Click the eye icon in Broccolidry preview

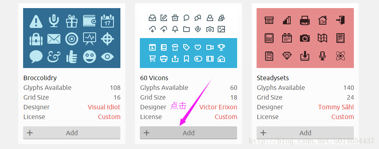point(107,57)
